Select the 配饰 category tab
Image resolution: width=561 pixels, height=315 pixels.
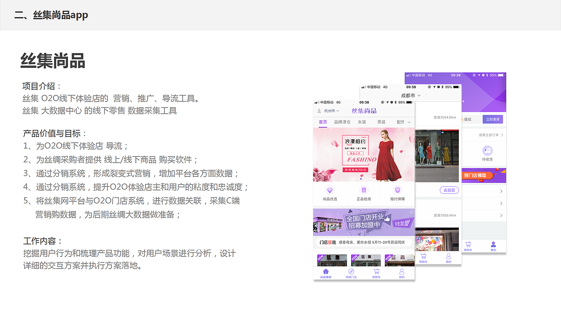point(400,122)
